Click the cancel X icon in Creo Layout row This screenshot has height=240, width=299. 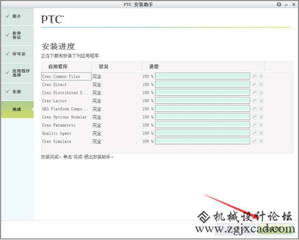click(261, 101)
